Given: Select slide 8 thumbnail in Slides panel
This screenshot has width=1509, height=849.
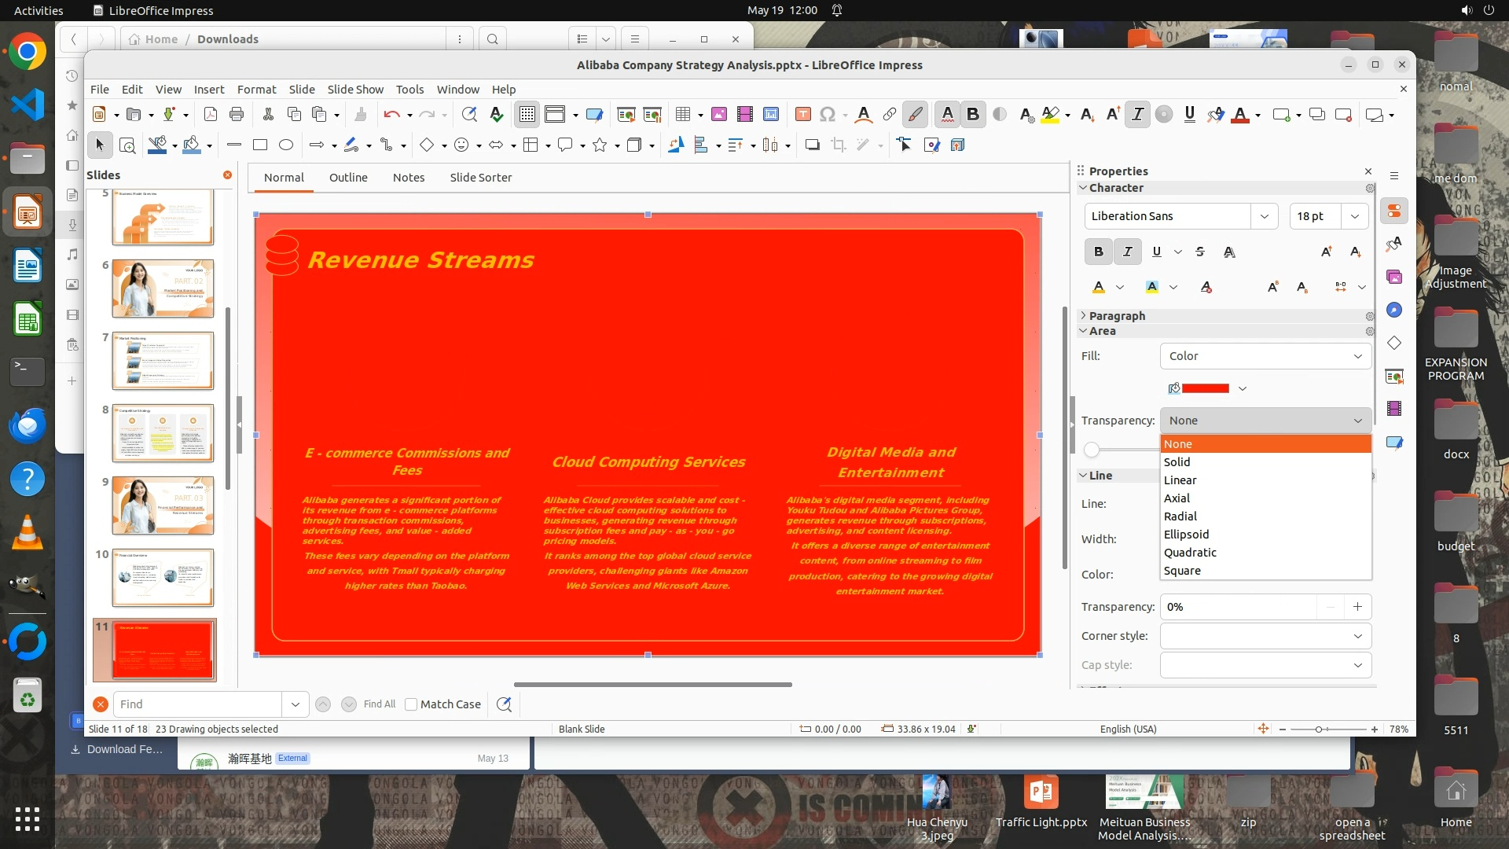Looking at the screenshot, I should tap(163, 433).
